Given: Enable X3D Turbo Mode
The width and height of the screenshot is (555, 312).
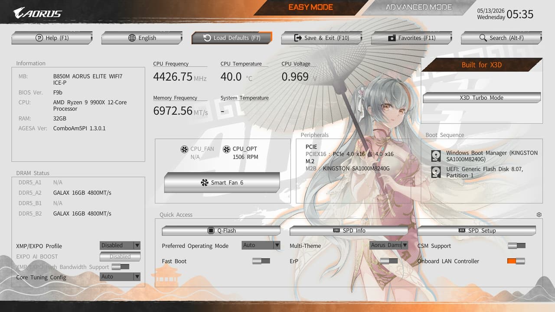Looking at the screenshot, I should pos(482,97).
